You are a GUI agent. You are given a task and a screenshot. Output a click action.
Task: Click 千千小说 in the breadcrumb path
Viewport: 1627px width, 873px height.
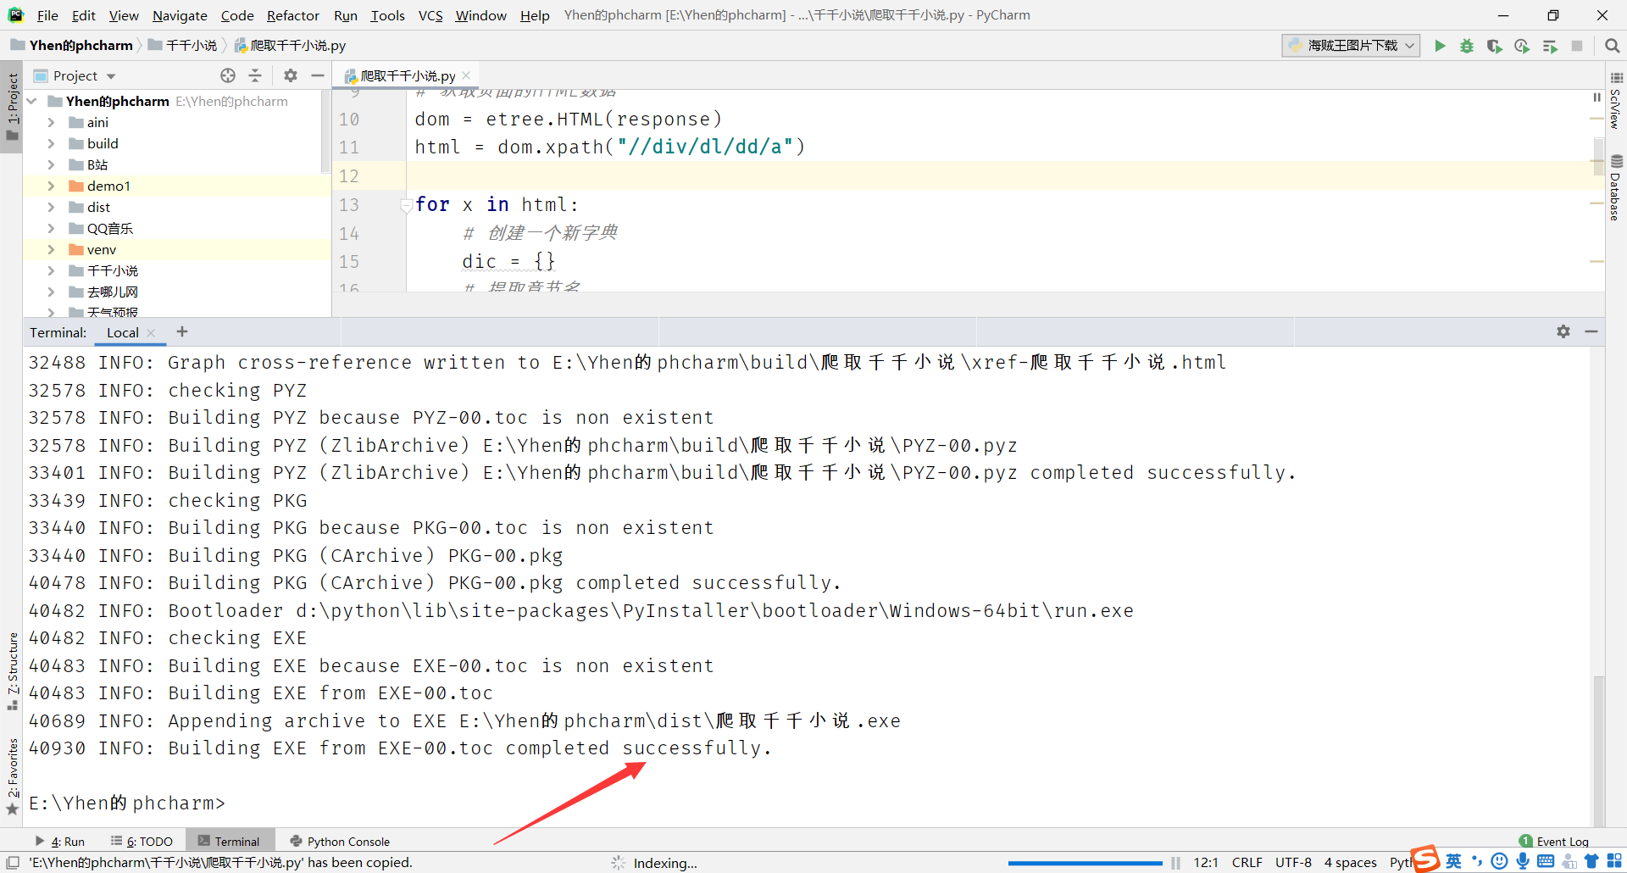(x=183, y=46)
